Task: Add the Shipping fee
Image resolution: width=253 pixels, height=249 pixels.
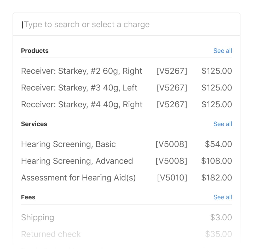Action: pos(38,218)
